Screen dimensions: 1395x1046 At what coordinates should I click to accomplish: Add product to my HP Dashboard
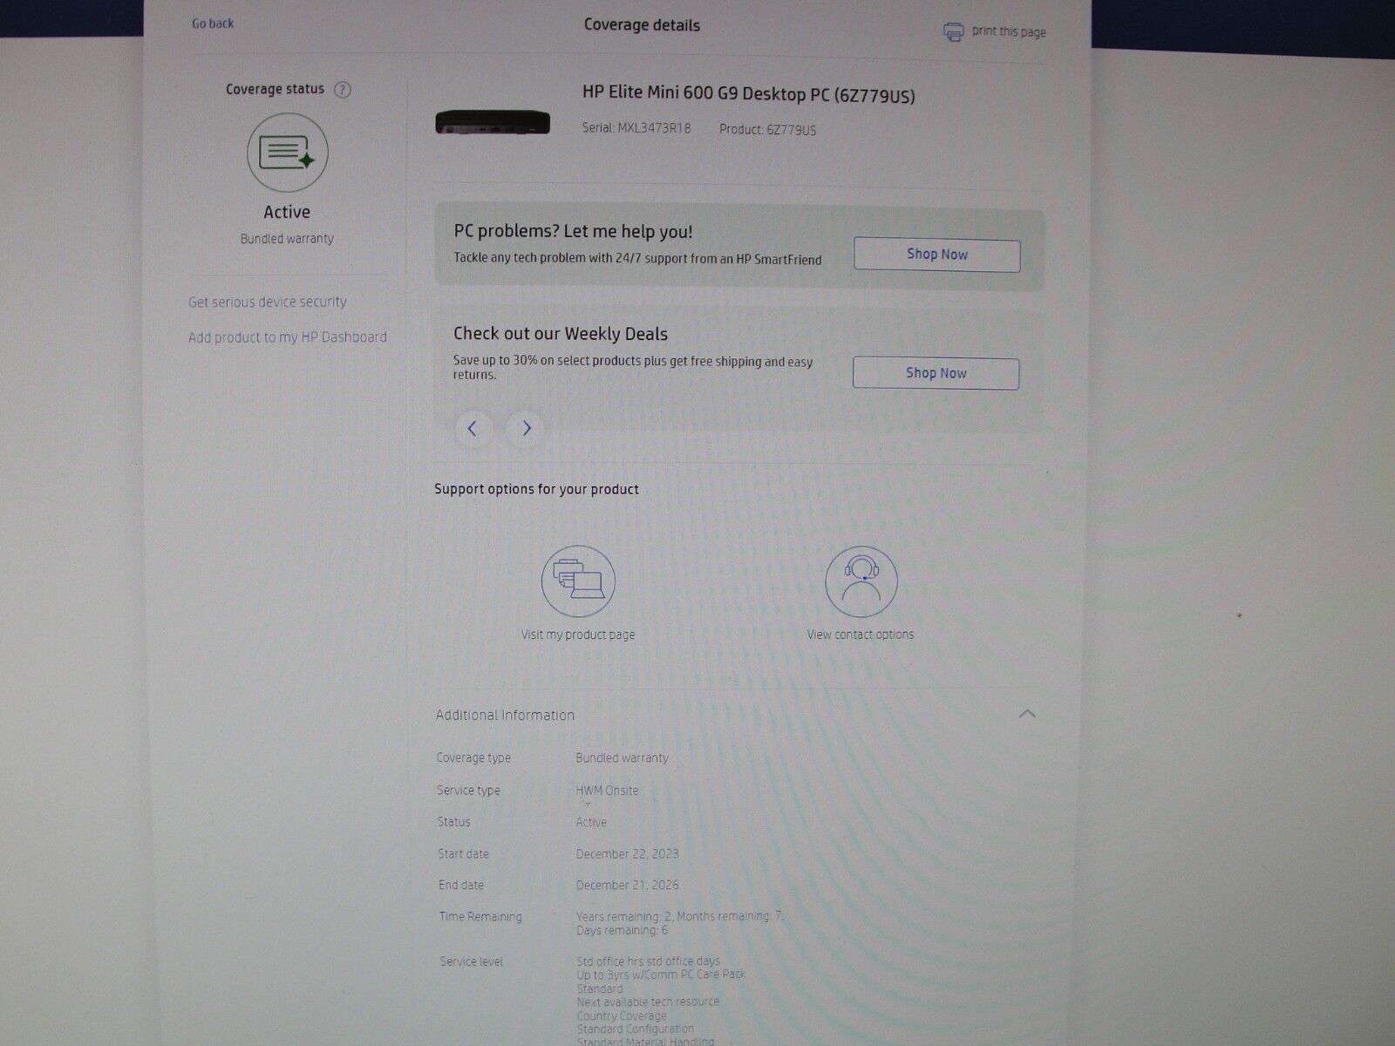[288, 337]
